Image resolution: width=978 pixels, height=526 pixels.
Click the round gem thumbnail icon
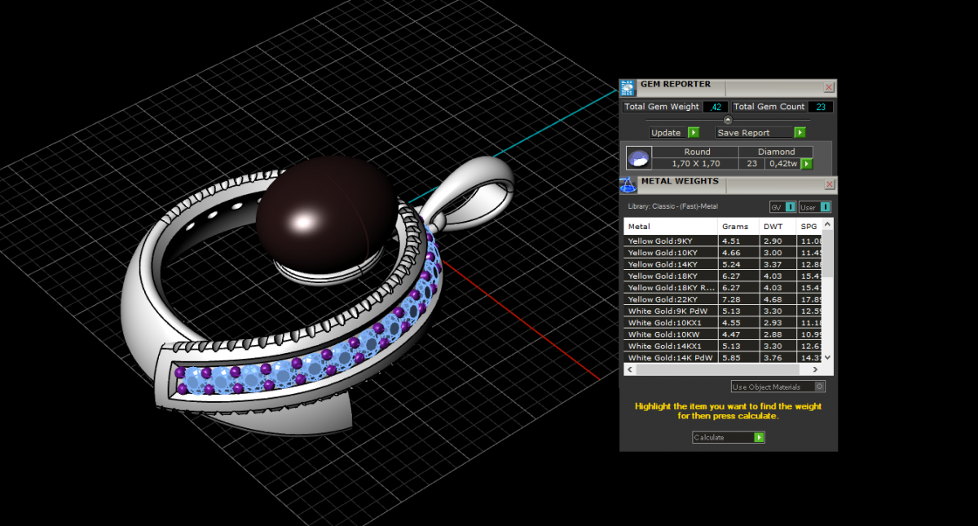[638, 157]
